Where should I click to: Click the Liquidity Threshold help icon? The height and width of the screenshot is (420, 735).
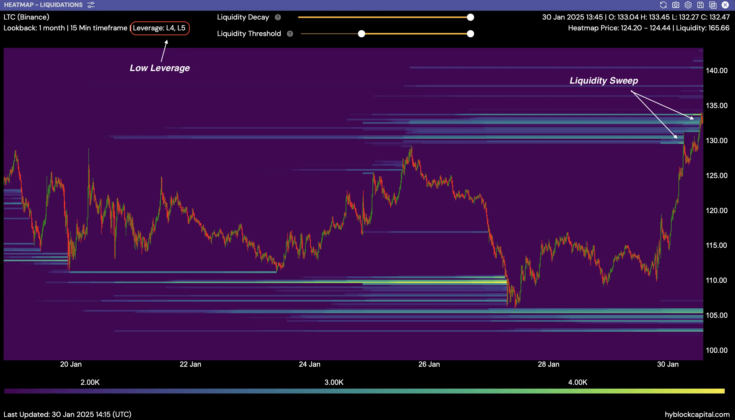(290, 34)
